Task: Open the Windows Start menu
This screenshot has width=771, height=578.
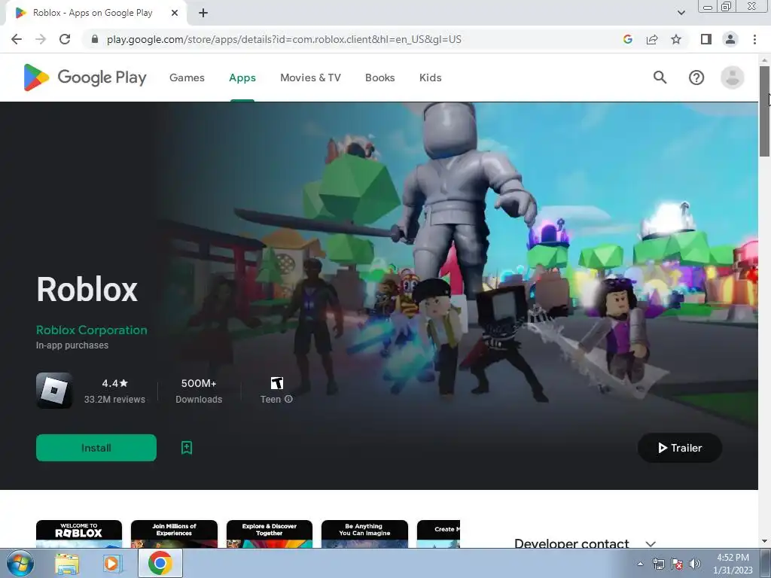Action: [20, 564]
